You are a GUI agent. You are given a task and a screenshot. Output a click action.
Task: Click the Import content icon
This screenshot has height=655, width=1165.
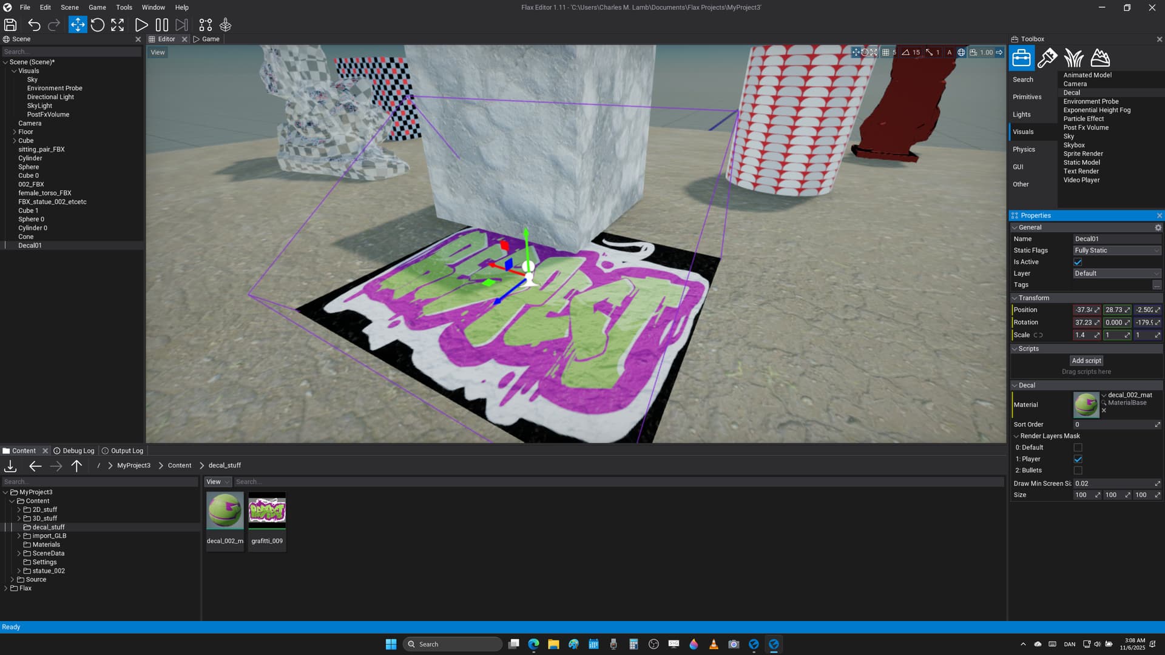(10, 466)
